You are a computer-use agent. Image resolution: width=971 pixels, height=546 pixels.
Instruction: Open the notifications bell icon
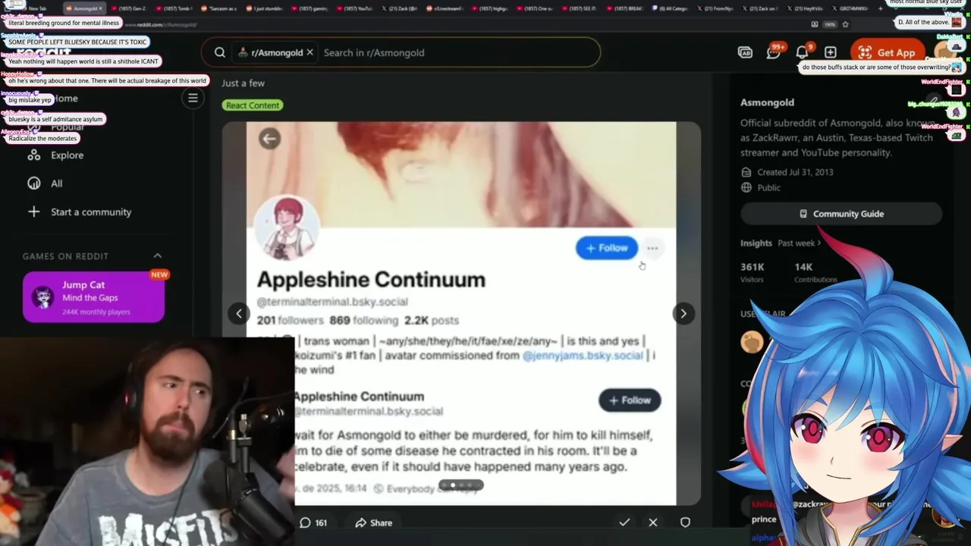pos(802,52)
